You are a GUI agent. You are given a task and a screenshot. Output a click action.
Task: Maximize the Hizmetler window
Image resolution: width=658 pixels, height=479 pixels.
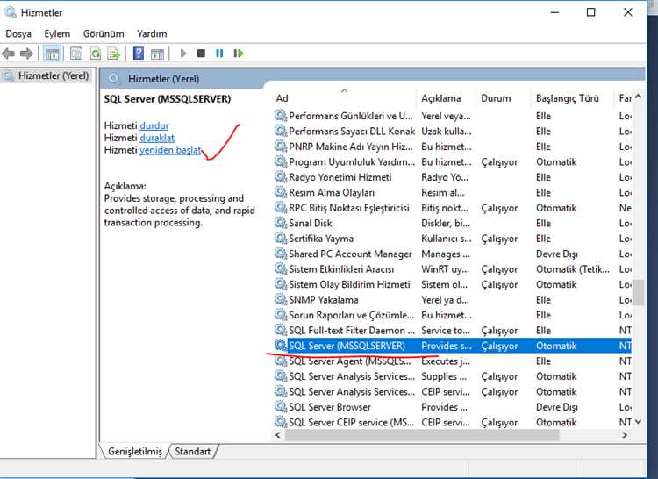point(590,12)
